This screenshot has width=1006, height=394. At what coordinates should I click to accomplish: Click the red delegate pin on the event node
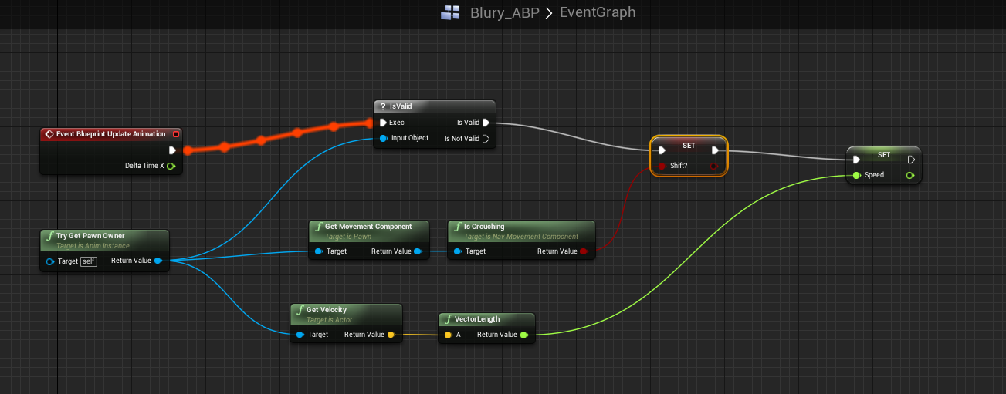tap(176, 134)
